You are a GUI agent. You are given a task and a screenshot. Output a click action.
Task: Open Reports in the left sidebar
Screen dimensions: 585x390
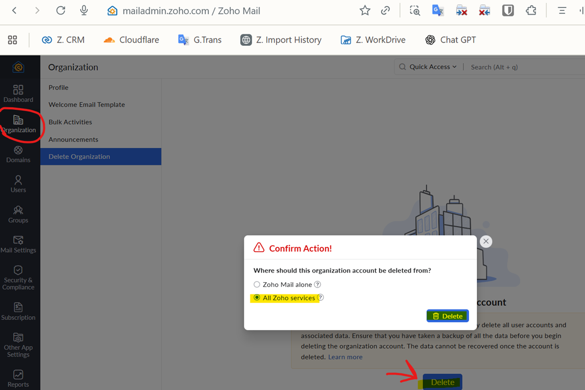click(x=18, y=378)
